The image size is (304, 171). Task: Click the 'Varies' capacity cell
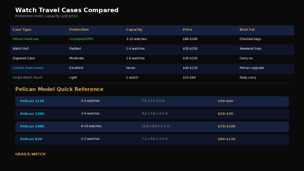point(131,68)
